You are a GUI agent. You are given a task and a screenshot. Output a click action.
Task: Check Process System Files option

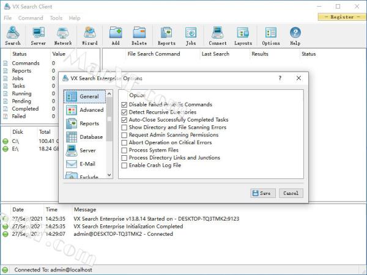(x=124, y=150)
